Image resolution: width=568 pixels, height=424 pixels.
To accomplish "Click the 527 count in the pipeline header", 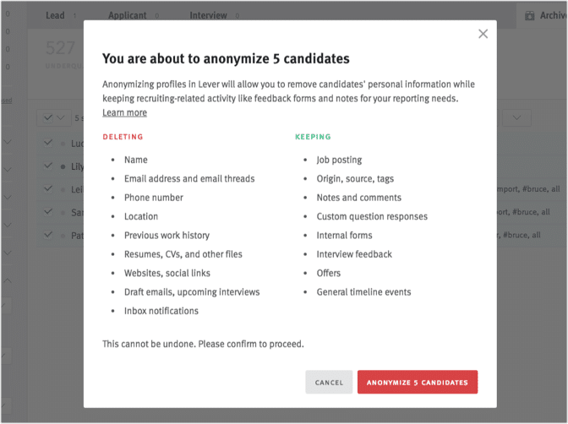I will (x=61, y=48).
